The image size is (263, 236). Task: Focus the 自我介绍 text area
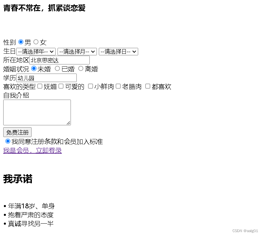coord(37,113)
